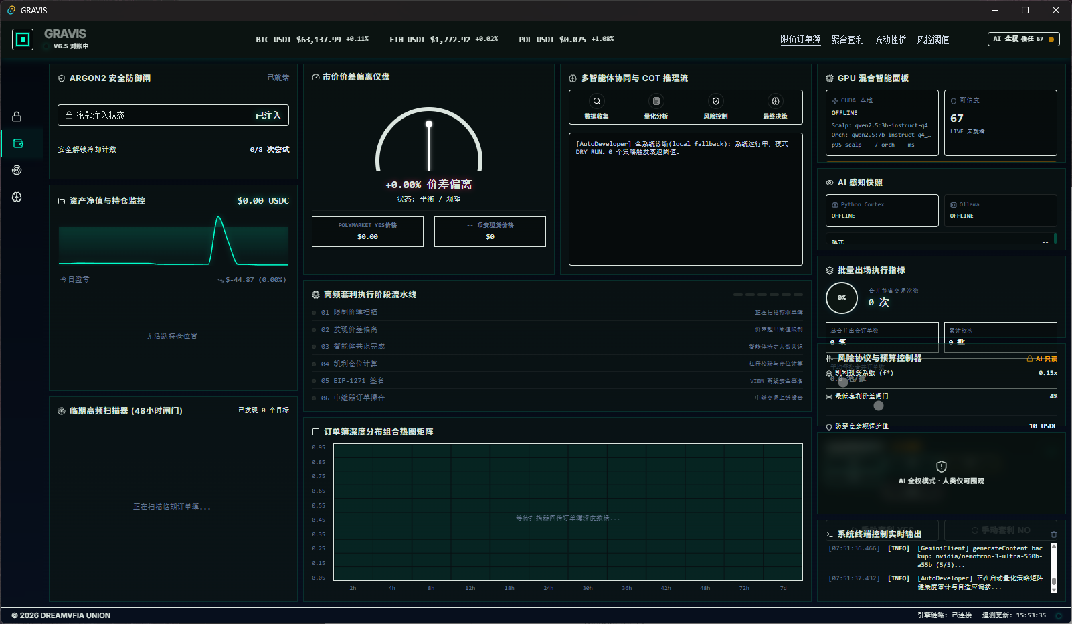Clear terminal log with the trash icon

coord(1054,534)
